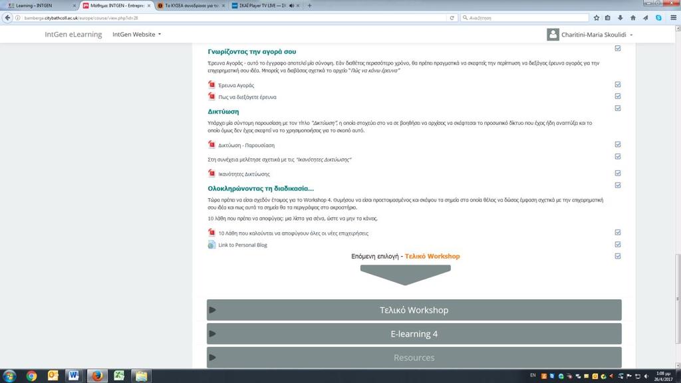The height and width of the screenshot is (383, 681).
Task: Click the Αναζήτηση search box
Action: pos(525,18)
